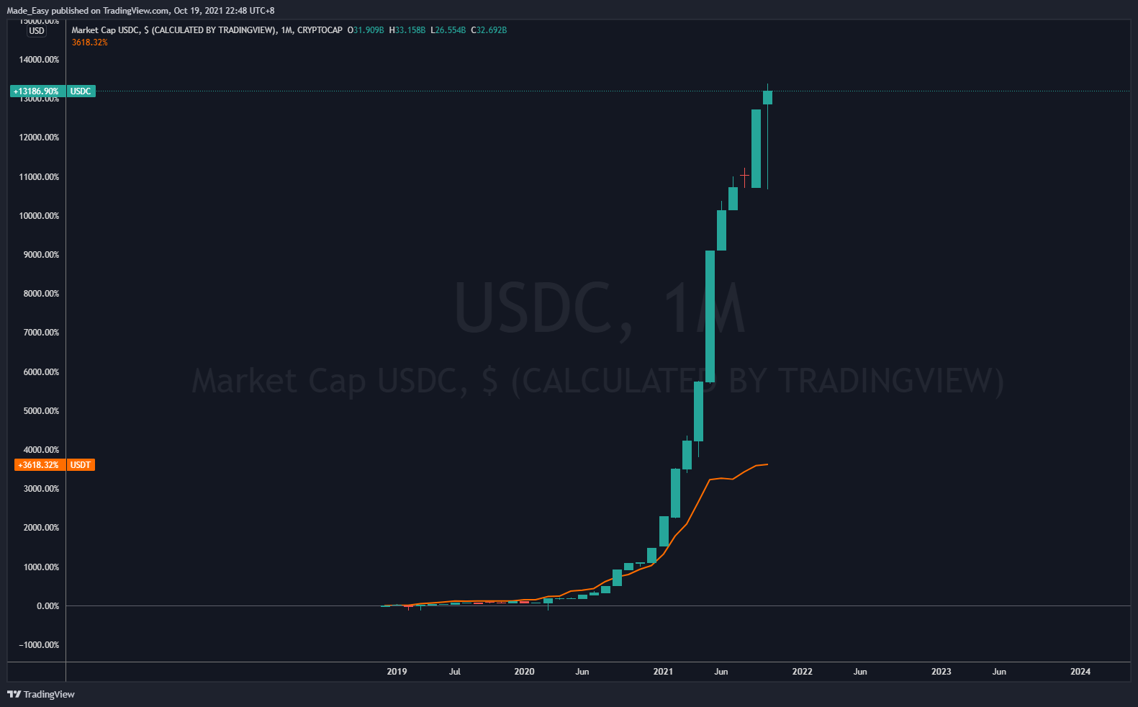The height and width of the screenshot is (707, 1138).
Task: Select the latest green candle at chart top
Action: pyautogui.click(x=767, y=97)
